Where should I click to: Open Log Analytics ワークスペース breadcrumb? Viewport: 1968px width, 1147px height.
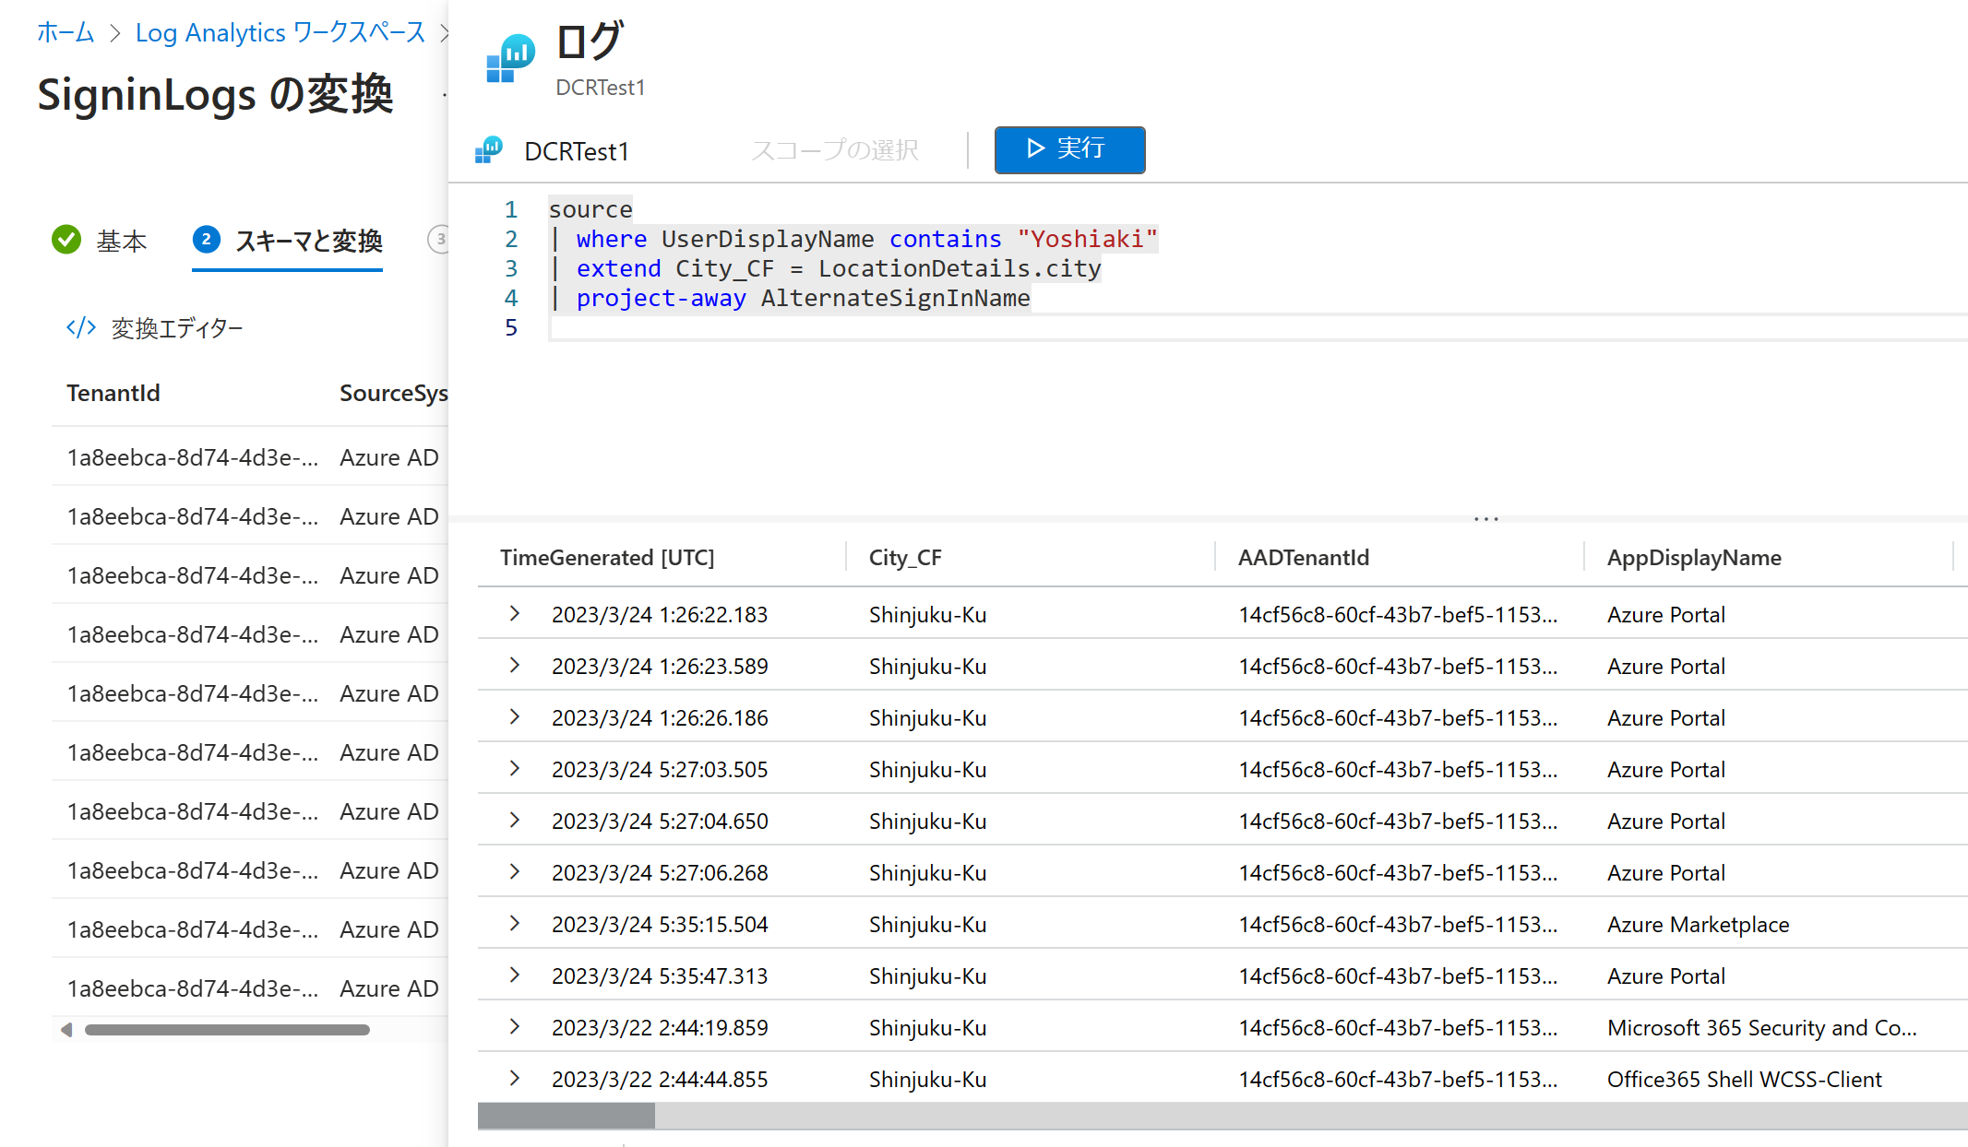click(280, 31)
